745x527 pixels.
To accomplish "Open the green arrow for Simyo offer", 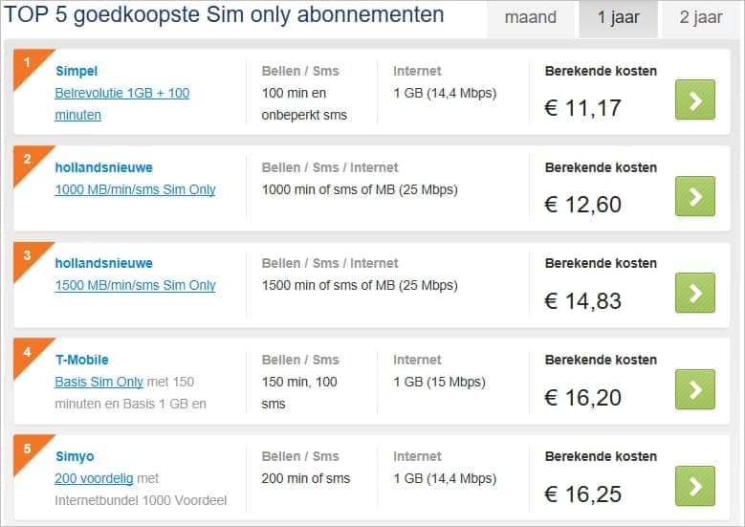I will (695, 486).
